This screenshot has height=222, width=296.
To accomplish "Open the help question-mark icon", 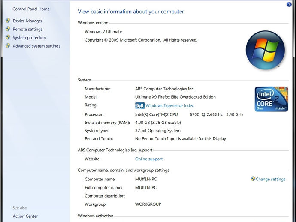I will pos(289,4).
